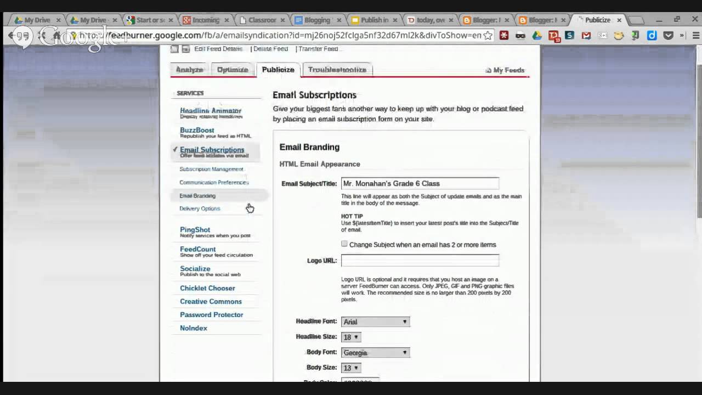Switch to the Analyze tab
The image size is (702, 395).
pyautogui.click(x=189, y=70)
